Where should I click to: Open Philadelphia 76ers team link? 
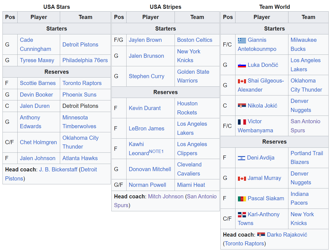tap(85, 60)
